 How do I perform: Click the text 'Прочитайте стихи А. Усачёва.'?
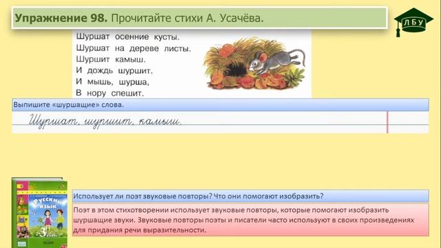(187, 18)
